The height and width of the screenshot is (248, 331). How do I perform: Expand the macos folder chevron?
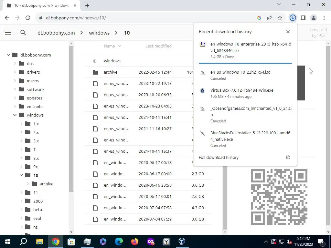[15, 81]
